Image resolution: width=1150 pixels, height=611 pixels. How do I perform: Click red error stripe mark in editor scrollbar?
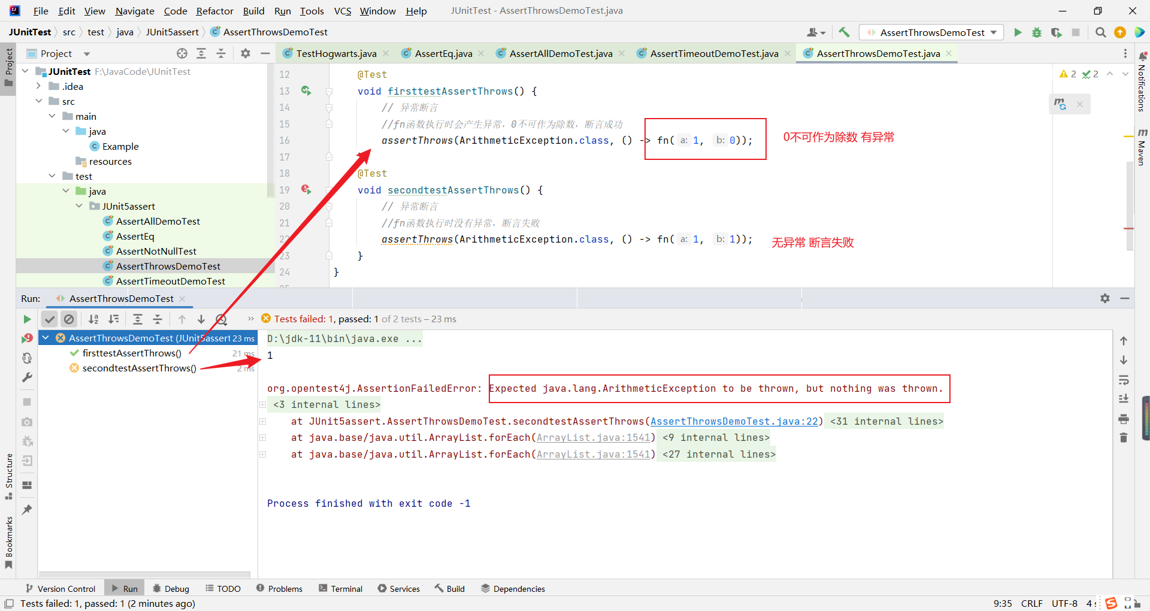[1128, 228]
